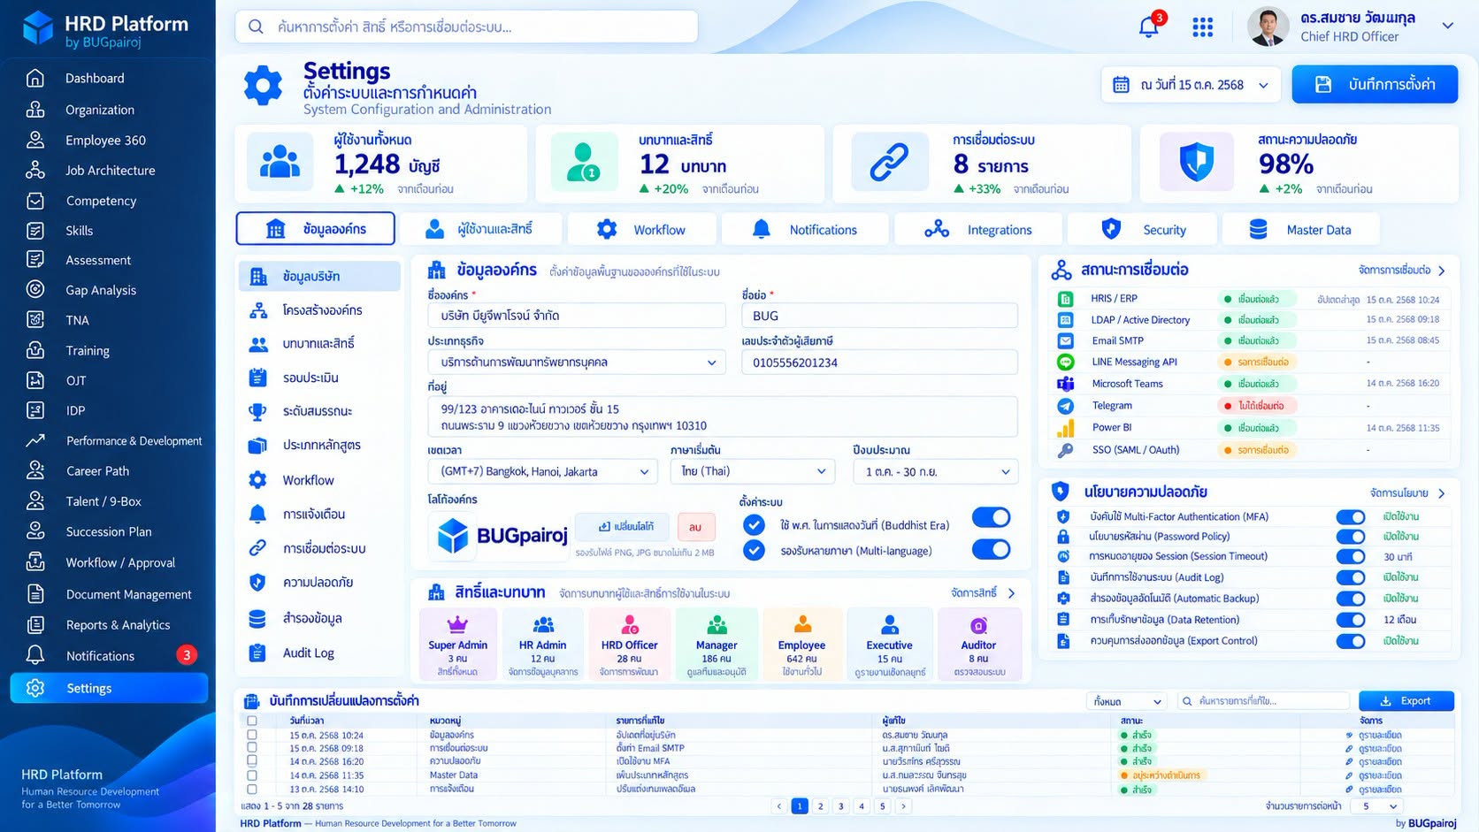This screenshot has width=1479, height=832.
Task: Click the SSO key icon
Action: 1066,450
